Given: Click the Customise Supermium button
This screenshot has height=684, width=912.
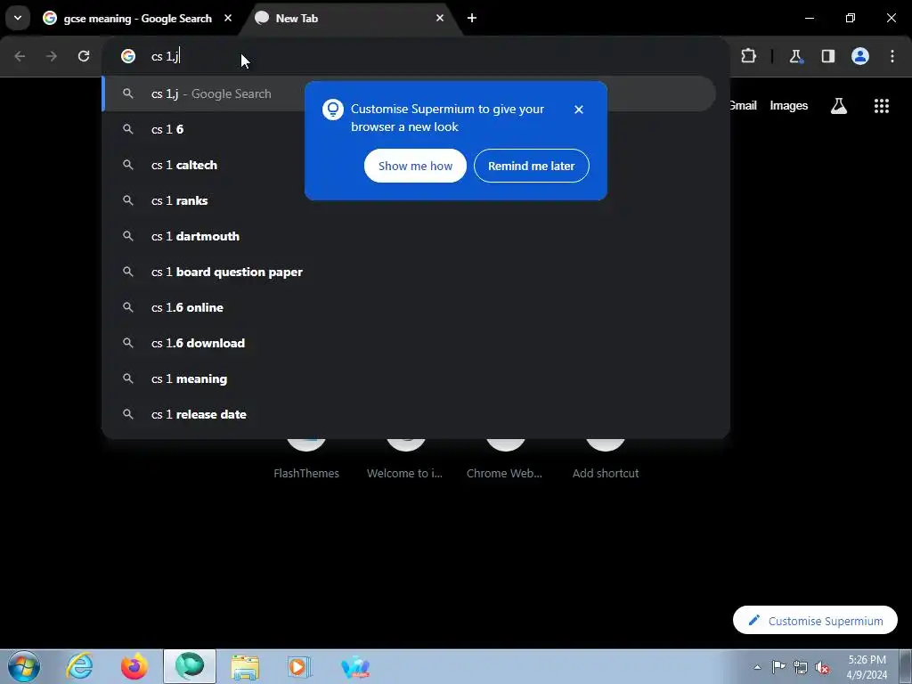Looking at the screenshot, I should (x=816, y=621).
